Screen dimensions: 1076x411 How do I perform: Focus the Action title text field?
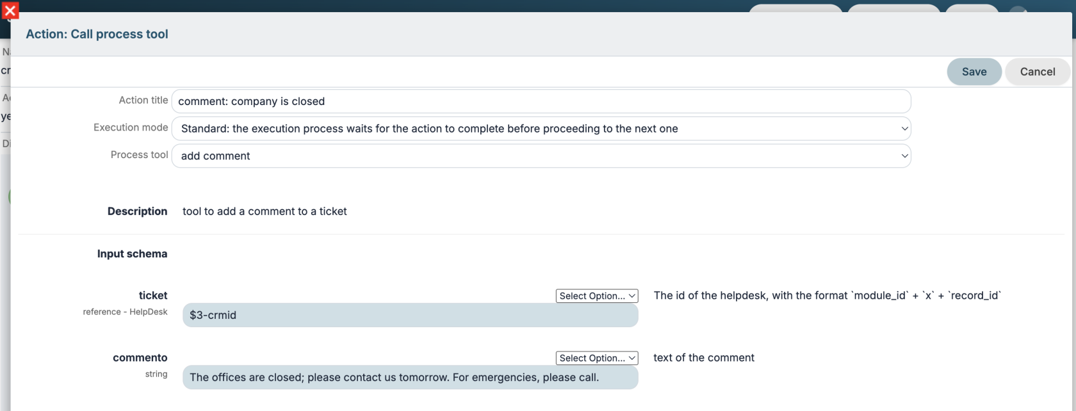coord(541,101)
